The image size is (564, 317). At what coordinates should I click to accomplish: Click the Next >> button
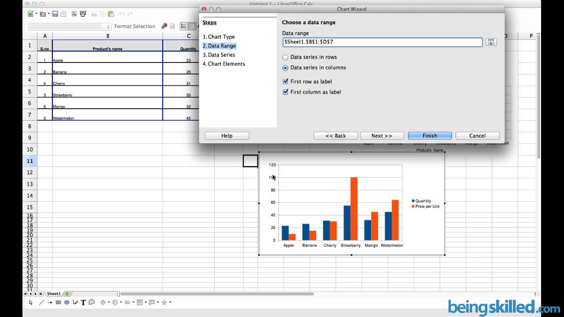382,136
